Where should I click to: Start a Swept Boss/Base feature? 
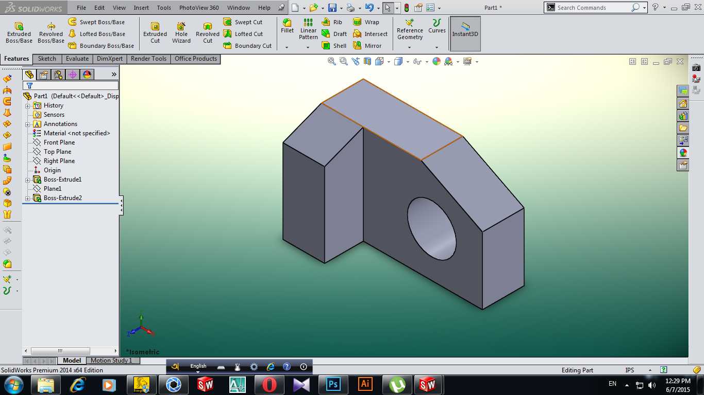tap(96, 22)
